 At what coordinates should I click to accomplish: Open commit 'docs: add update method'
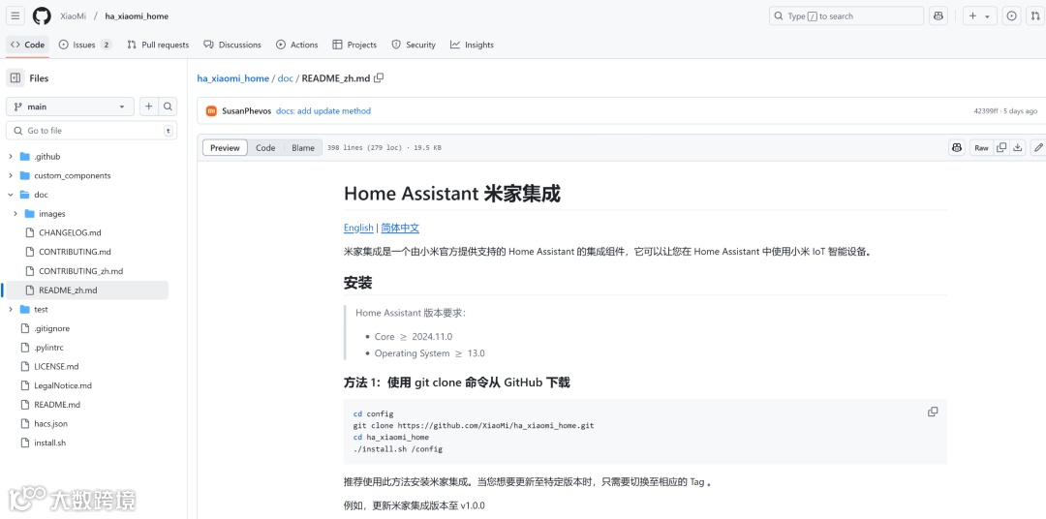323,110
